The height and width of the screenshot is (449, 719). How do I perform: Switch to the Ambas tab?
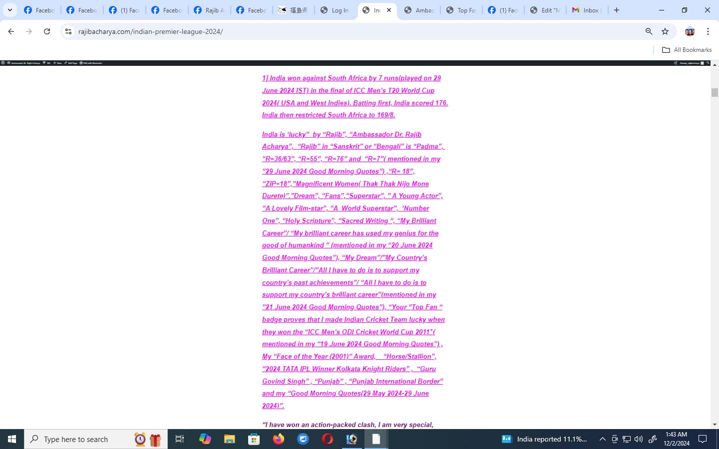(x=419, y=10)
